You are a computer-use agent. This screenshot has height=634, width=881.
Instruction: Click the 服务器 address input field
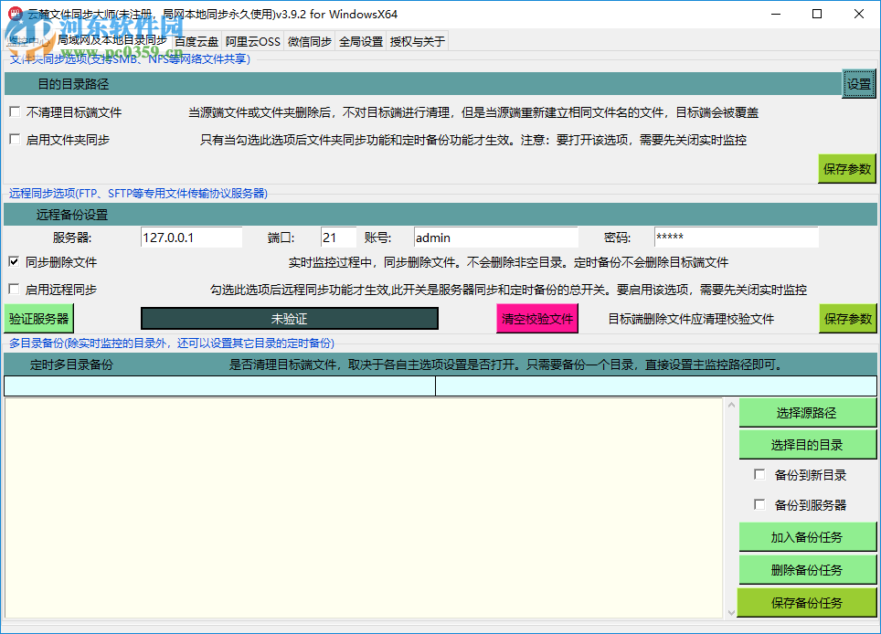tap(191, 238)
